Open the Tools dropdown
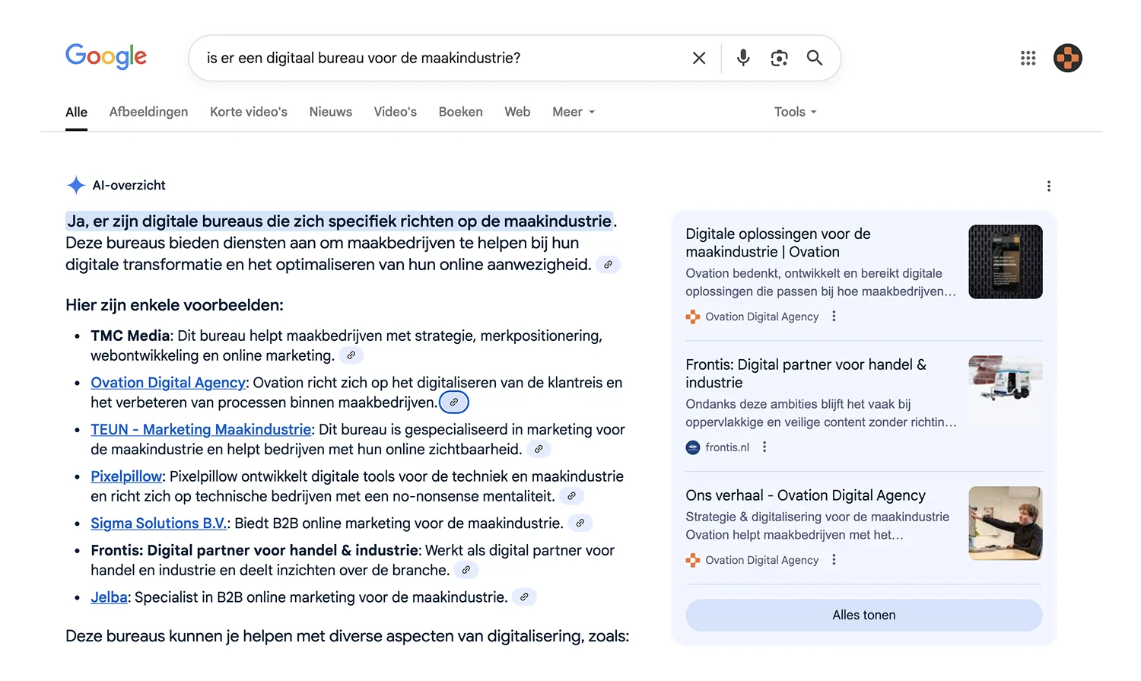Screen dimensions: 1141x681 pos(796,112)
